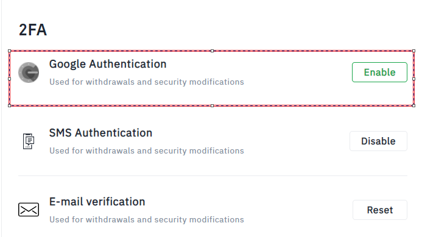Grab the top-center selection handle
Viewport: 422px width, 237px height.
(212, 51)
